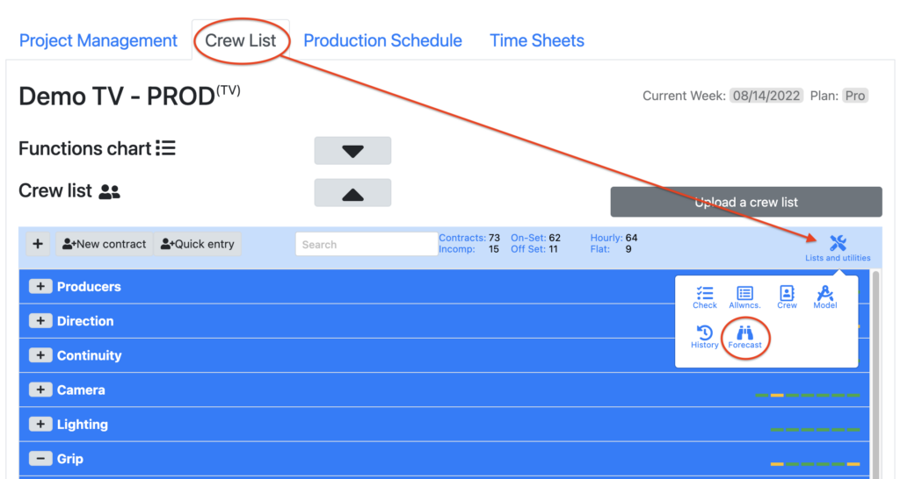Open the Production Schedule tab

click(x=382, y=40)
